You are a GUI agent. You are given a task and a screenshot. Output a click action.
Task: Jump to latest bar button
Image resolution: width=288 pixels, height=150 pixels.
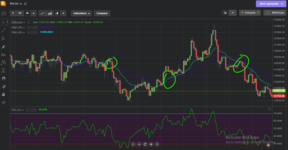(x=268, y=145)
